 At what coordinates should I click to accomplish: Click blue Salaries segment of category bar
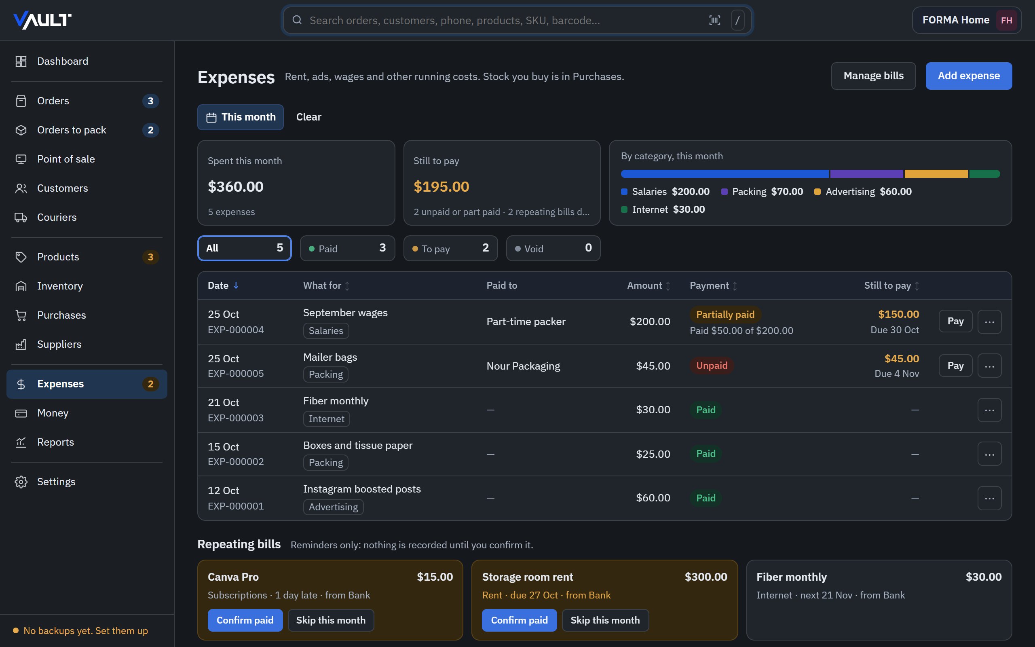(x=724, y=174)
